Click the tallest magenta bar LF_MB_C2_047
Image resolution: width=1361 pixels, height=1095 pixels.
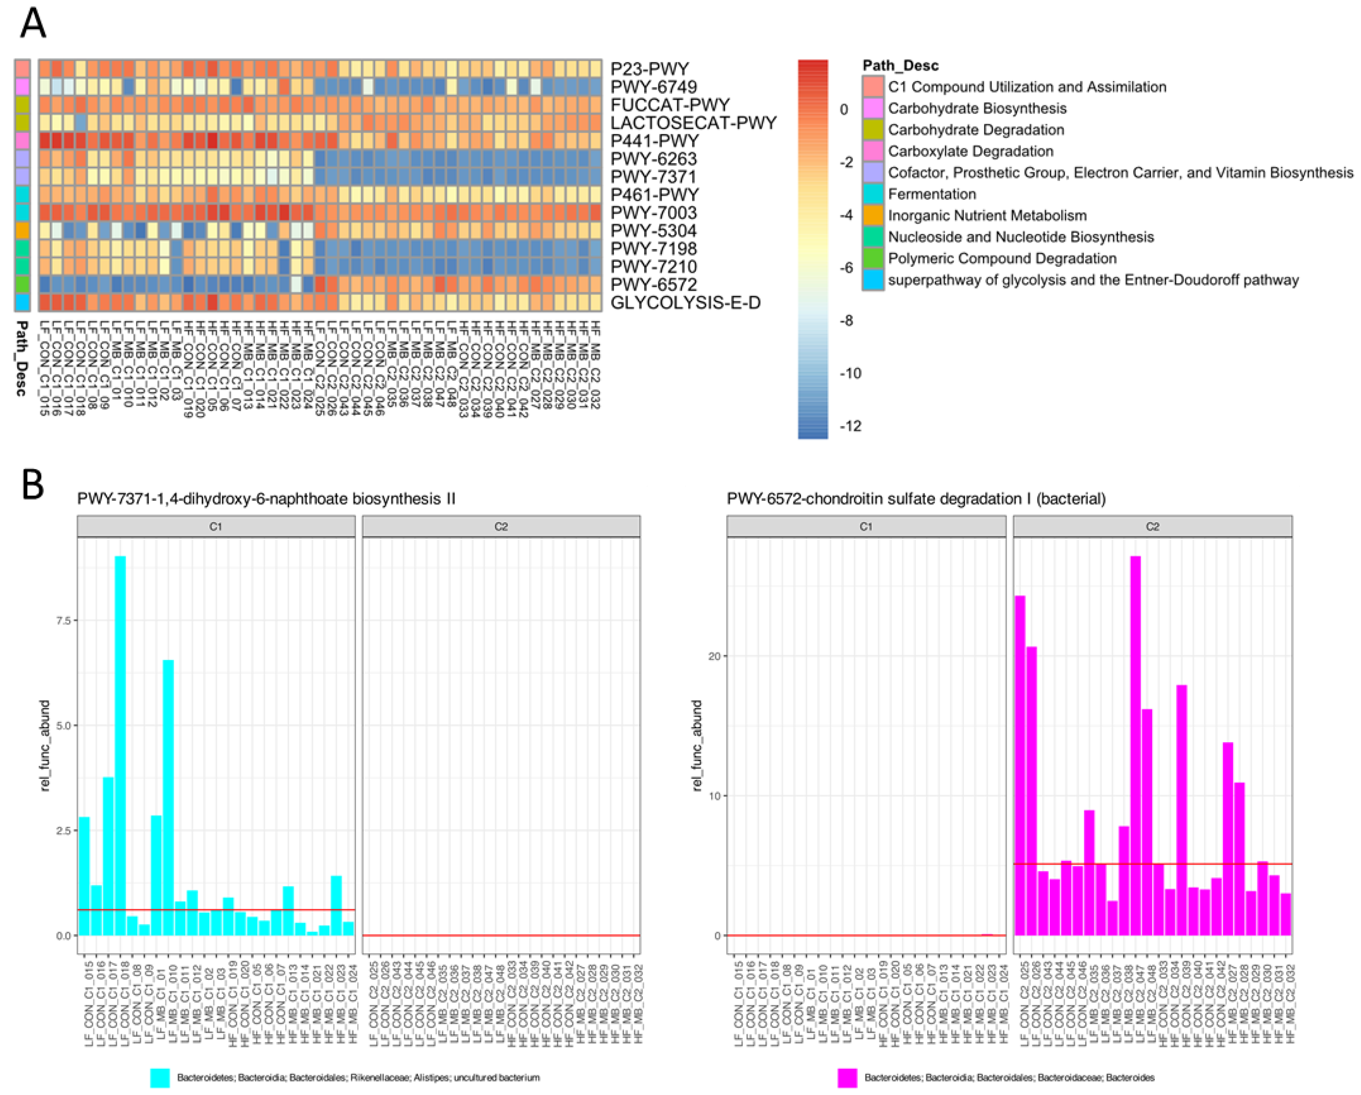1135,745
